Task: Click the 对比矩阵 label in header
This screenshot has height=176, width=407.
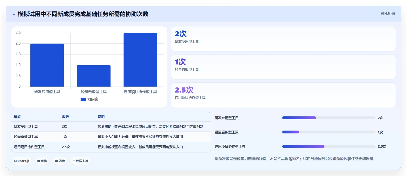Action: (x=388, y=14)
